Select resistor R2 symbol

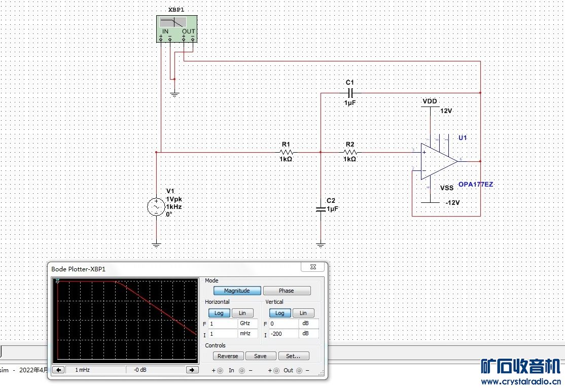point(350,152)
